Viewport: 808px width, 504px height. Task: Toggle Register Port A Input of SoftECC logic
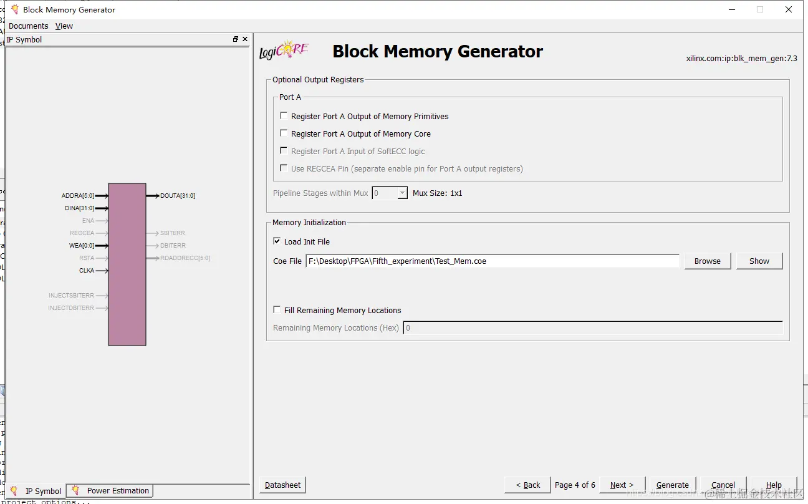[x=284, y=151]
